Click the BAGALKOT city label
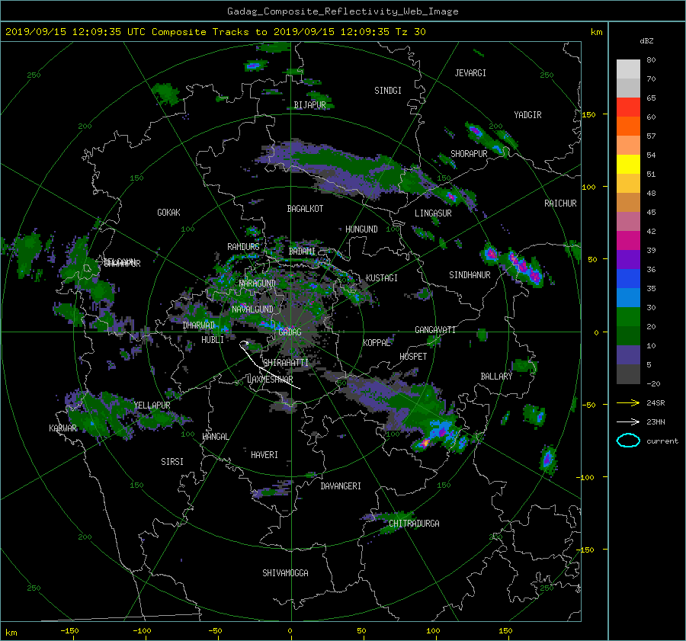Viewport: 686px width, 641px height. click(x=305, y=209)
